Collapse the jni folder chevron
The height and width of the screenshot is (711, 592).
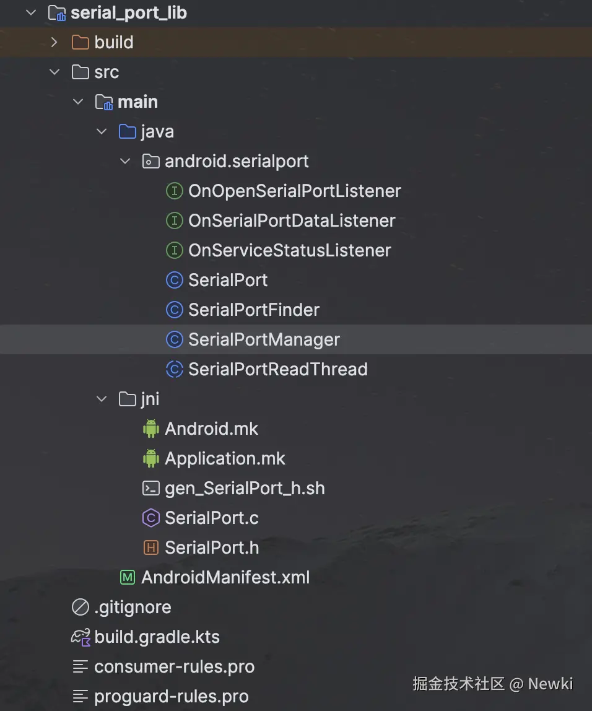pos(102,399)
